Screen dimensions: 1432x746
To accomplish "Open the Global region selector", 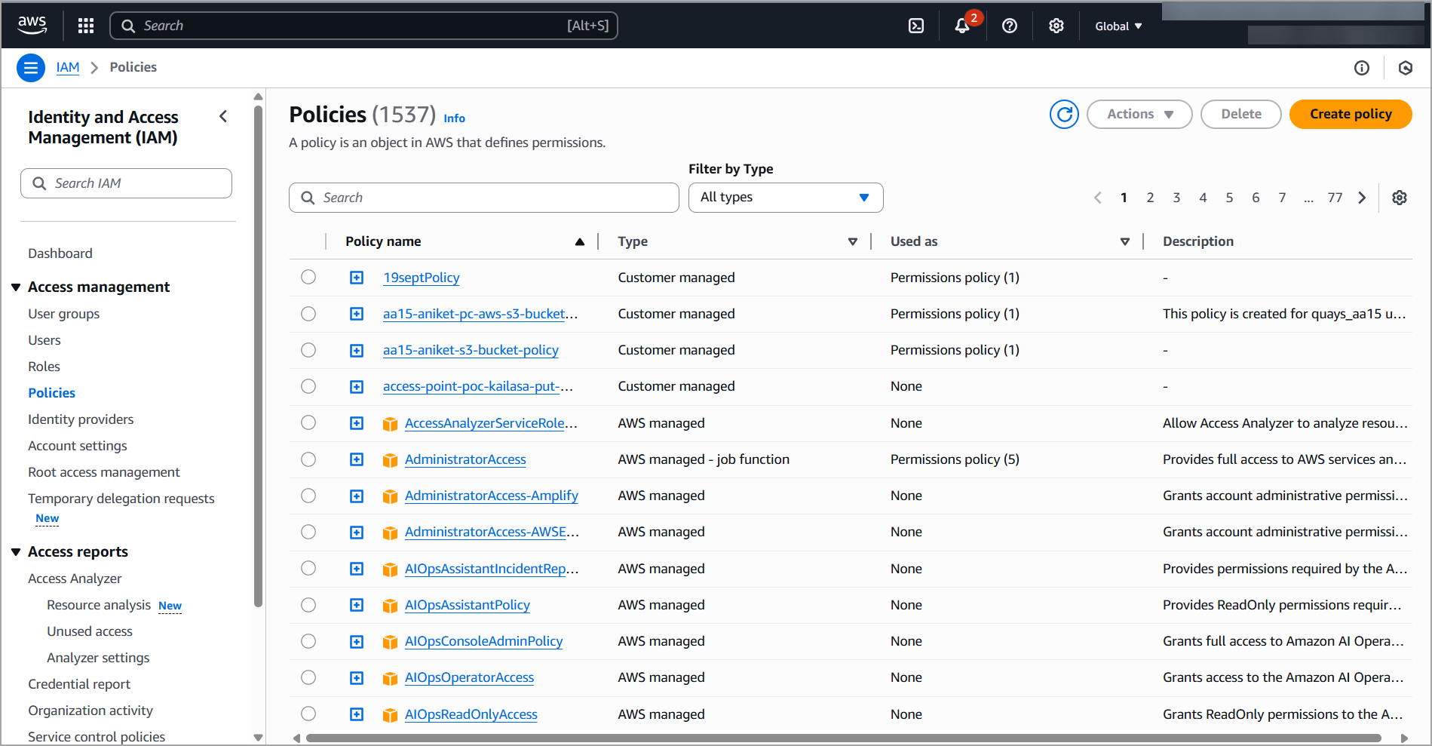I will (x=1118, y=26).
